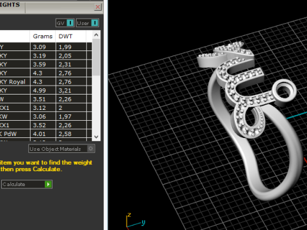Click the weights table scrollbar thumb
The width and height of the screenshot is (307, 230).
(x=96, y=57)
